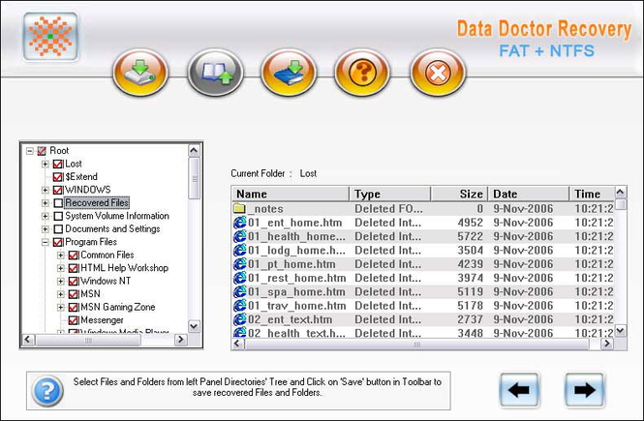
Task: Sort by the Name column header
Action: point(291,194)
